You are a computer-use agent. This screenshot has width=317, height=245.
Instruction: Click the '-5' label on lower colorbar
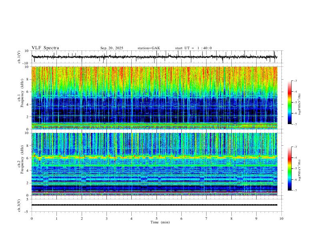(295, 169)
